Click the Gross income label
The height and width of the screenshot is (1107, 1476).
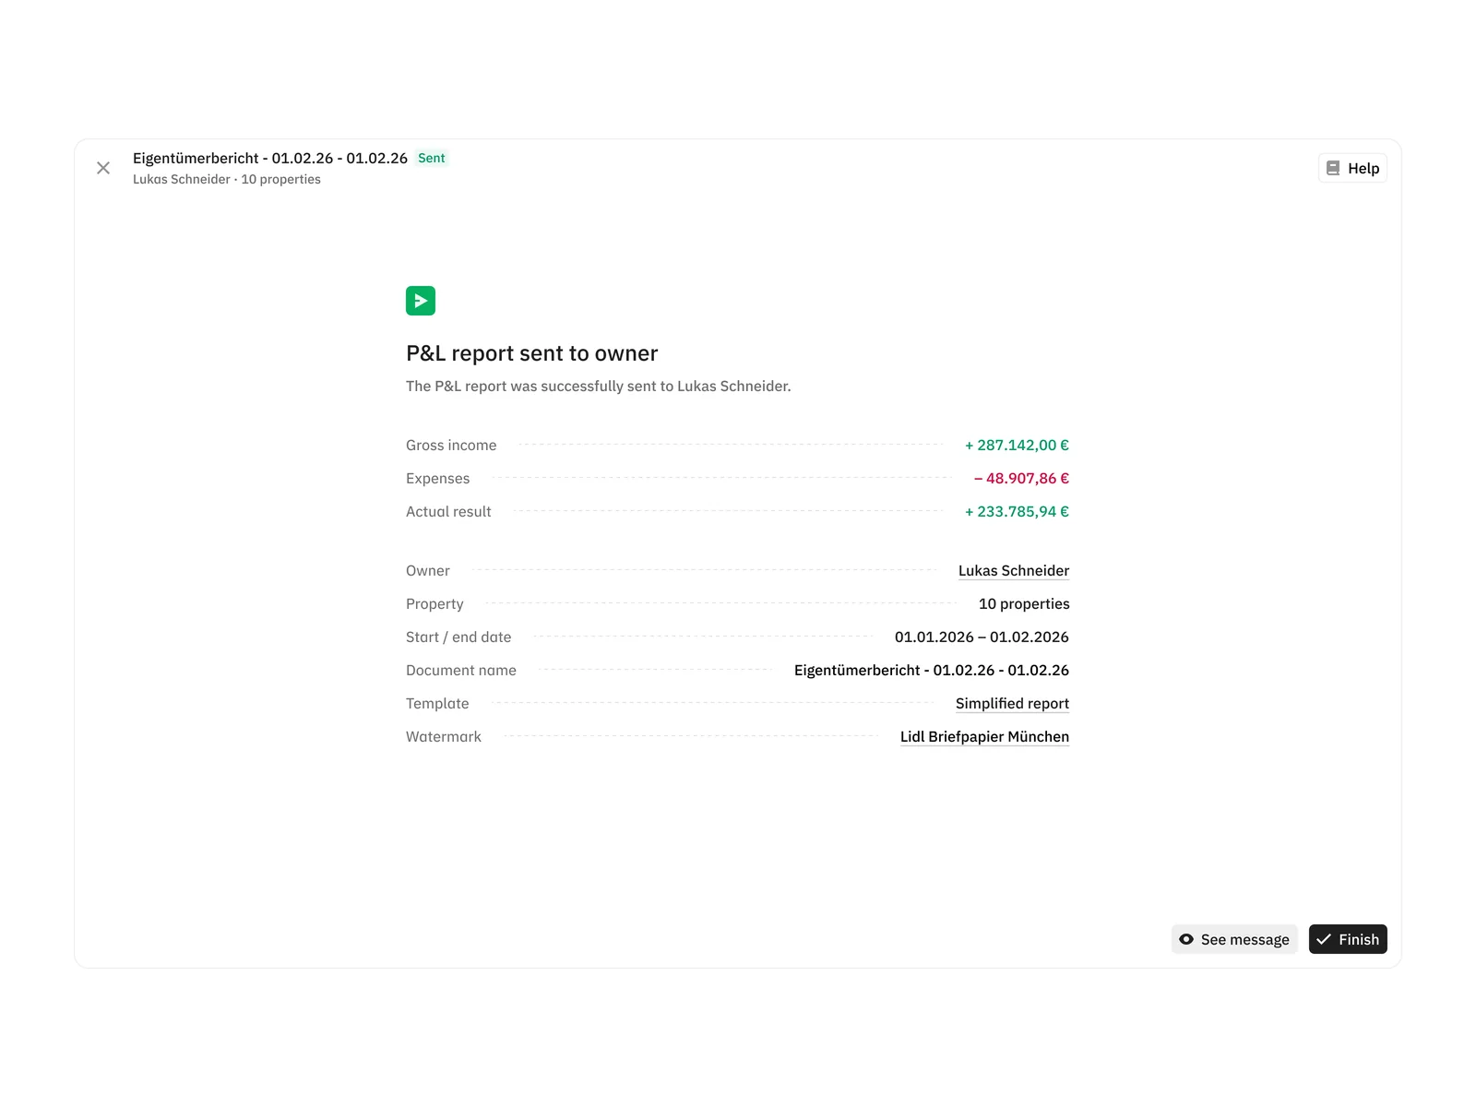pos(451,445)
